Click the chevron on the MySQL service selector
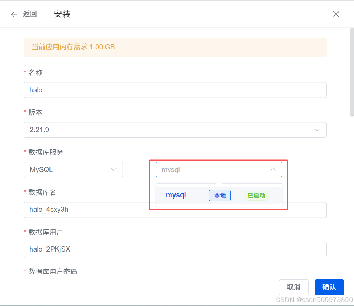Image resolution: width=354 pixels, height=306 pixels. coord(114,169)
